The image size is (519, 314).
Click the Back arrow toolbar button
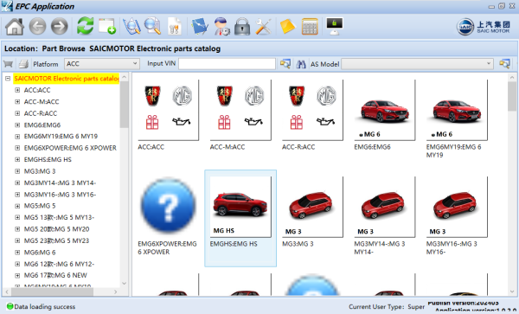coord(37,27)
